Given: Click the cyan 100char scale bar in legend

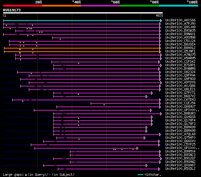Looking at the screenshot, I should [140, 174].
